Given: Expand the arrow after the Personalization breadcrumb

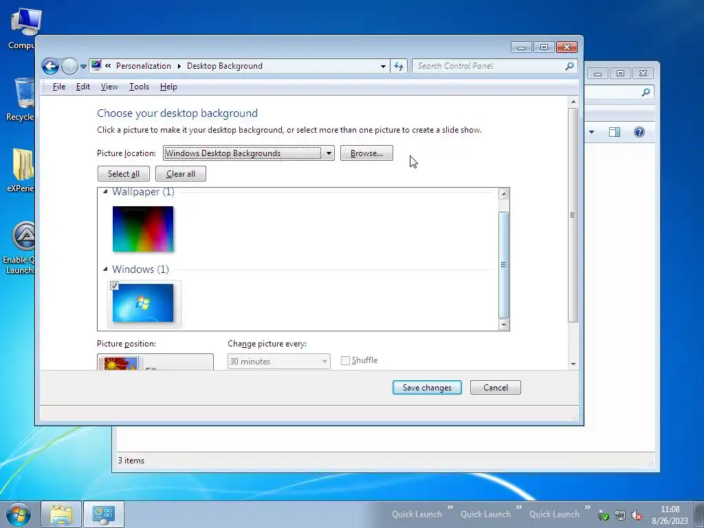Looking at the screenshot, I should 179,66.
